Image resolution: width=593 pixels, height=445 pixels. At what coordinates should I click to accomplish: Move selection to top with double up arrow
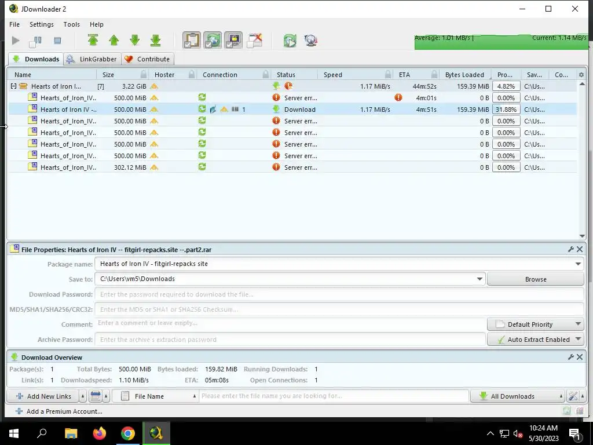pyautogui.click(x=93, y=40)
